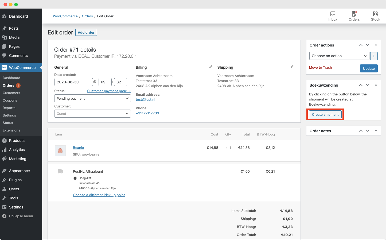Click the Plugins plug icon
The height and width of the screenshot is (240, 386).
point(4,180)
